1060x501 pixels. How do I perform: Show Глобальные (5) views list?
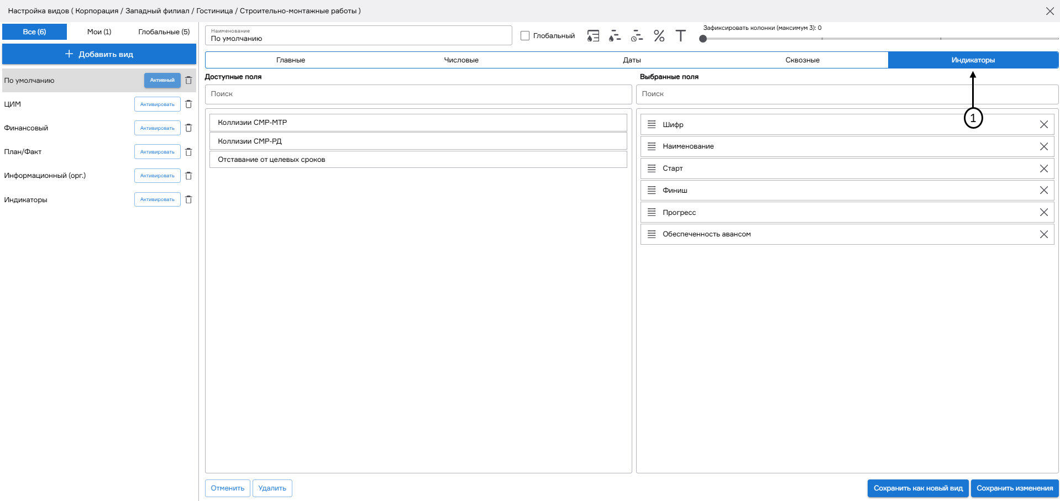[164, 32]
